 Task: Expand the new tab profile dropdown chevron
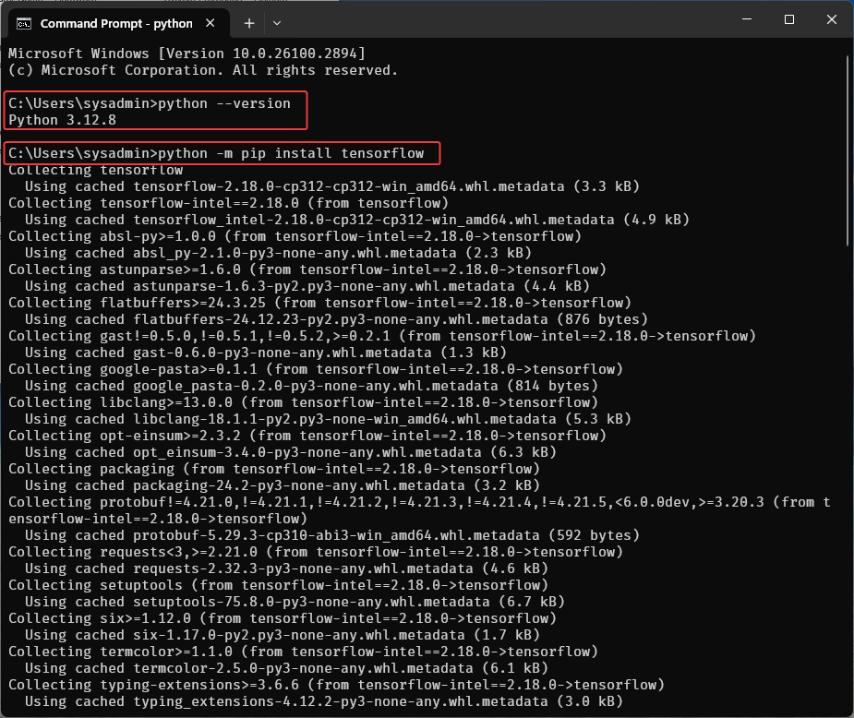[277, 22]
